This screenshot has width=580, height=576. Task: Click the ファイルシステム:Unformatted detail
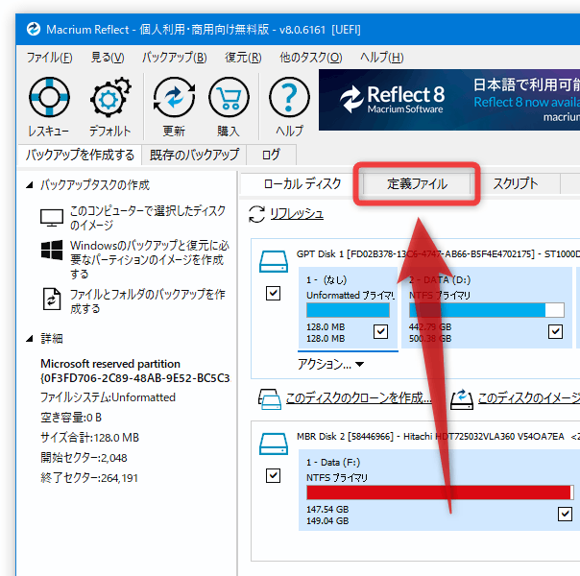[x=108, y=397]
